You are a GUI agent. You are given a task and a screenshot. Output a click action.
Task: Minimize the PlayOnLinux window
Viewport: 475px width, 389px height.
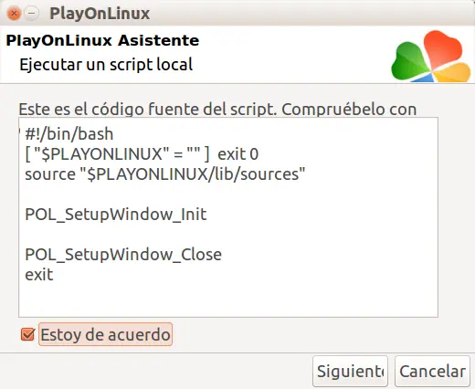[31, 14]
